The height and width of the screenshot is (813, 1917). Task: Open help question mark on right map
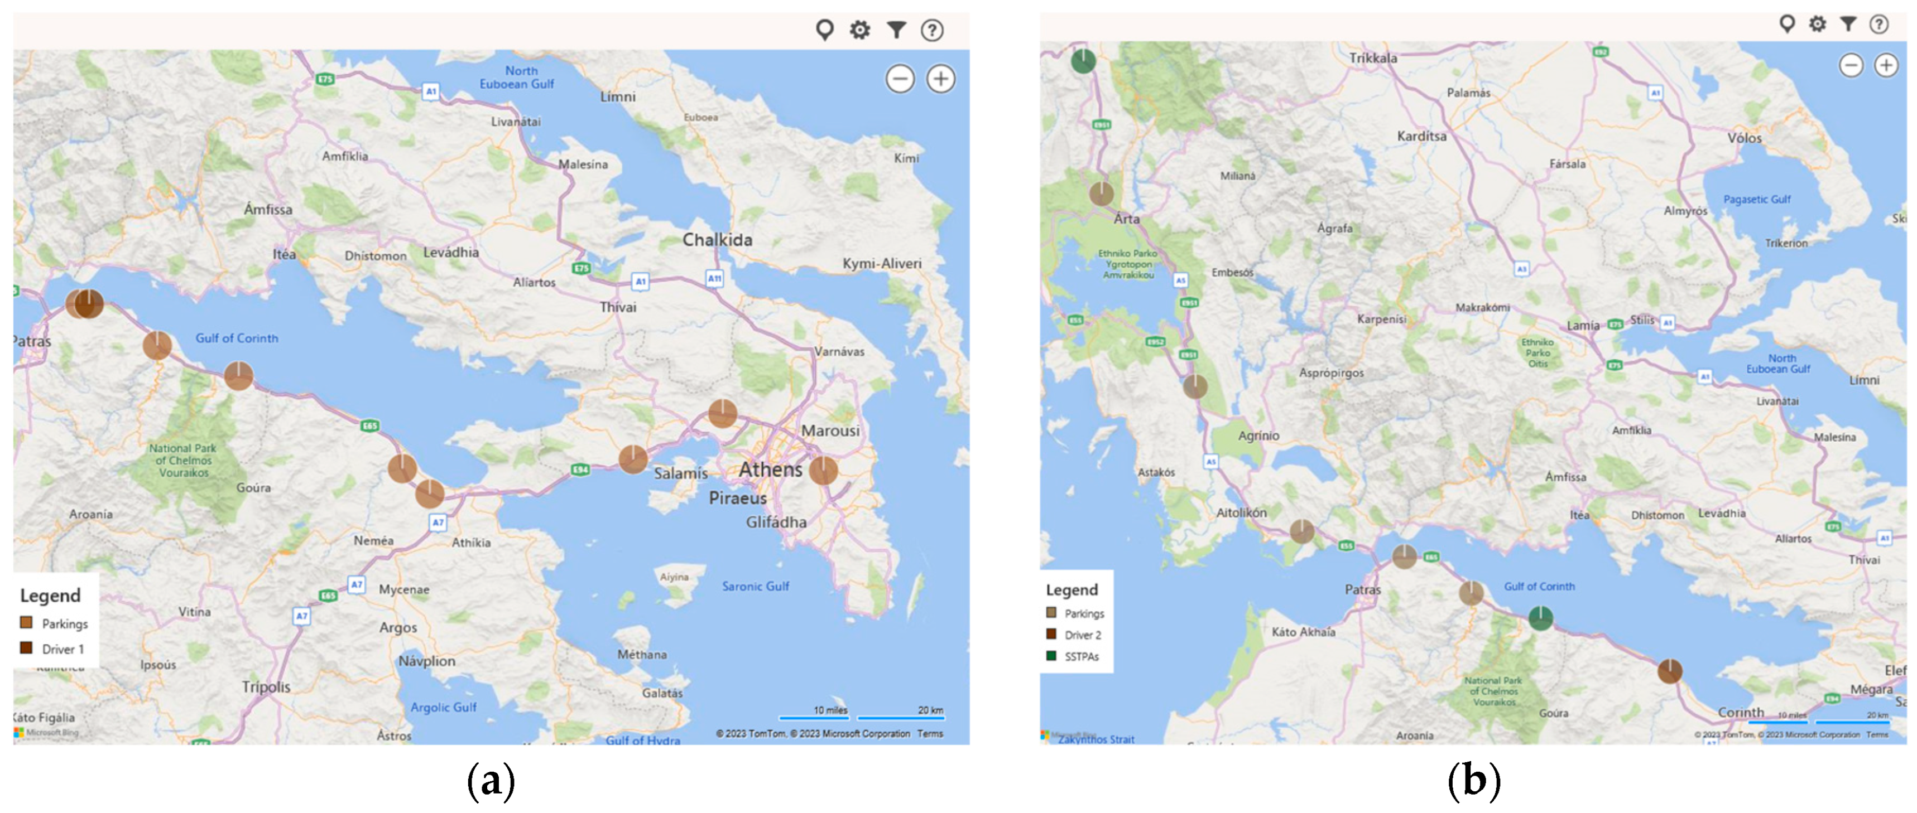[1879, 24]
